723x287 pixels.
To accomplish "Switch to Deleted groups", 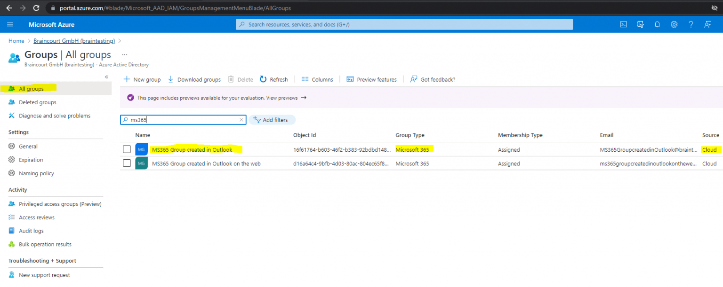I will [x=38, y=102].
